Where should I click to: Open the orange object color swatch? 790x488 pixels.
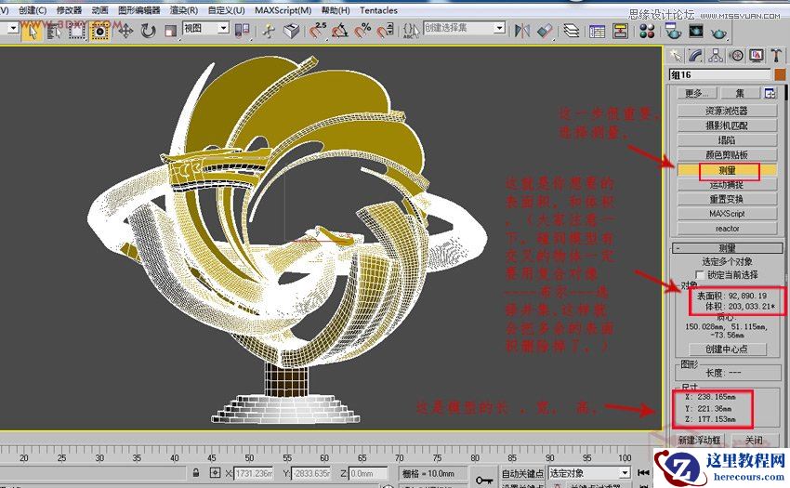tap(780, 74)
